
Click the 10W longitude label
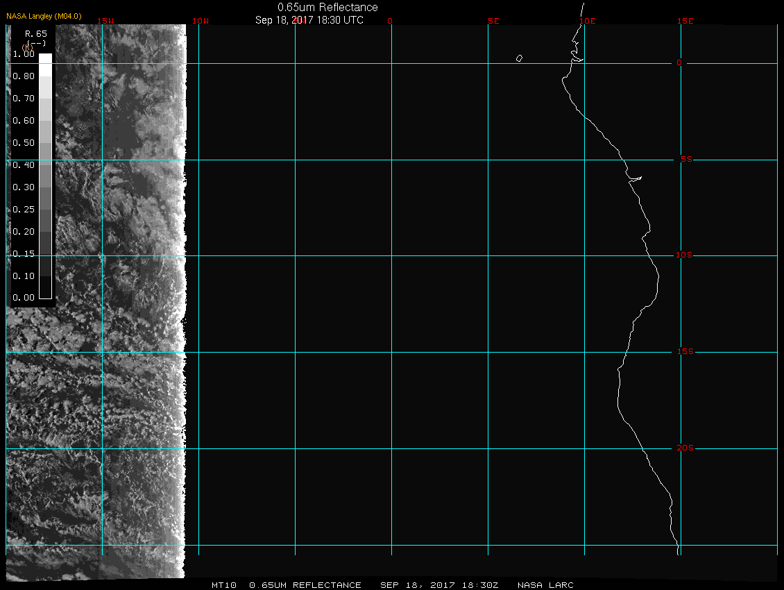point(200,21)
